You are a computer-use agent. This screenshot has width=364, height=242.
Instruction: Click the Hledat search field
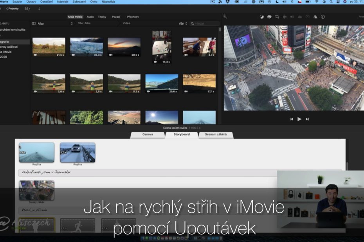[x=204, y=23]
